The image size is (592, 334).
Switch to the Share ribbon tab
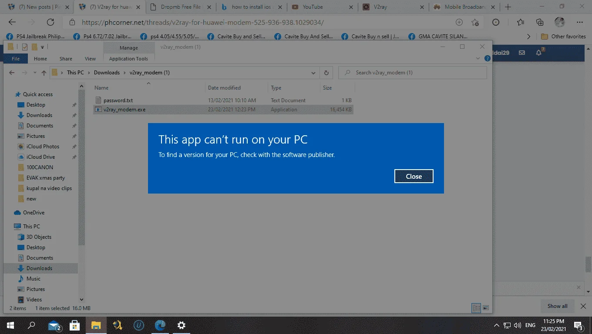tap(66, 59)
